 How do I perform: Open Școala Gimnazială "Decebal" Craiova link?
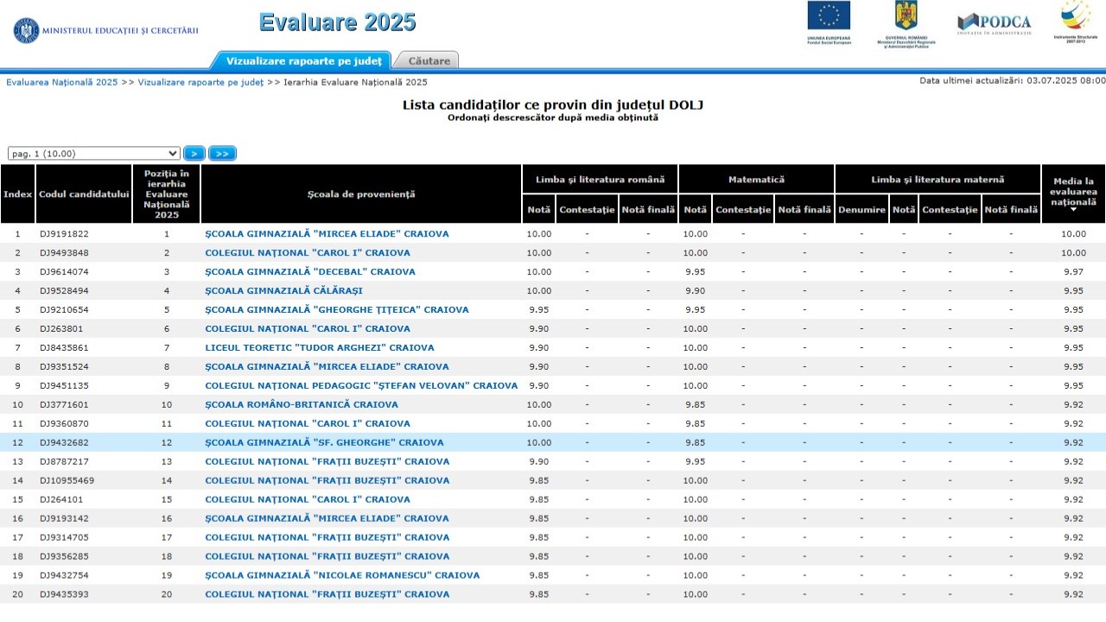point(310,271)
